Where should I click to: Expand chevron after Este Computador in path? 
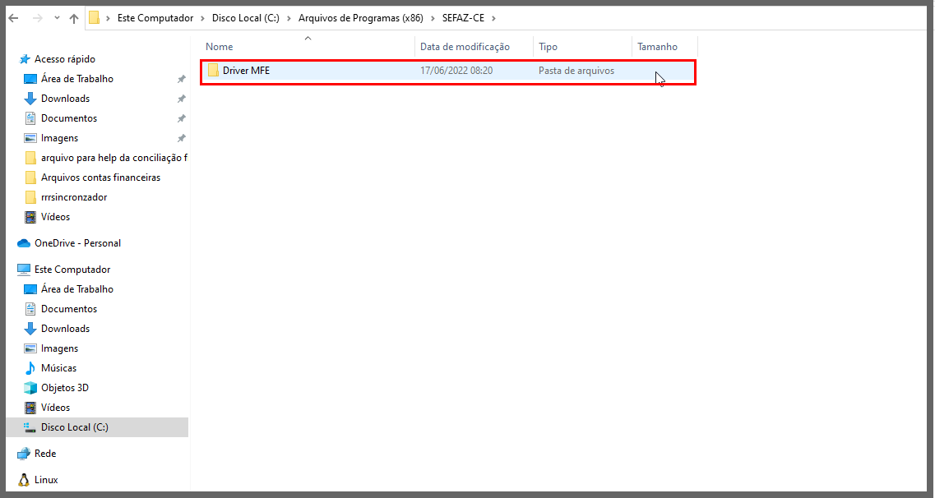click(x=203, y=18)
